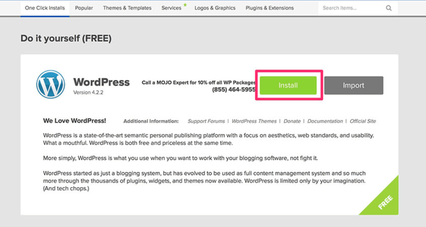Viewport: 426px width, 227px height.
Task: Switch to the Popular tab
Action: pyautogui.click(x=84, y=8)
